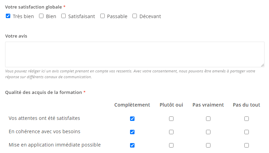Click the resize handle of the avis textarea
Viewport: 269px width, 153px height.
click(262, 65)
